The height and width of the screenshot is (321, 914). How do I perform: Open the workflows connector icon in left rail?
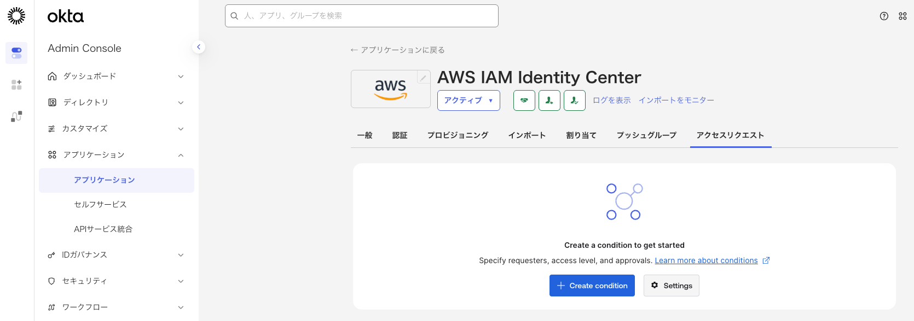pyautogui.click(x=16, y=116)
